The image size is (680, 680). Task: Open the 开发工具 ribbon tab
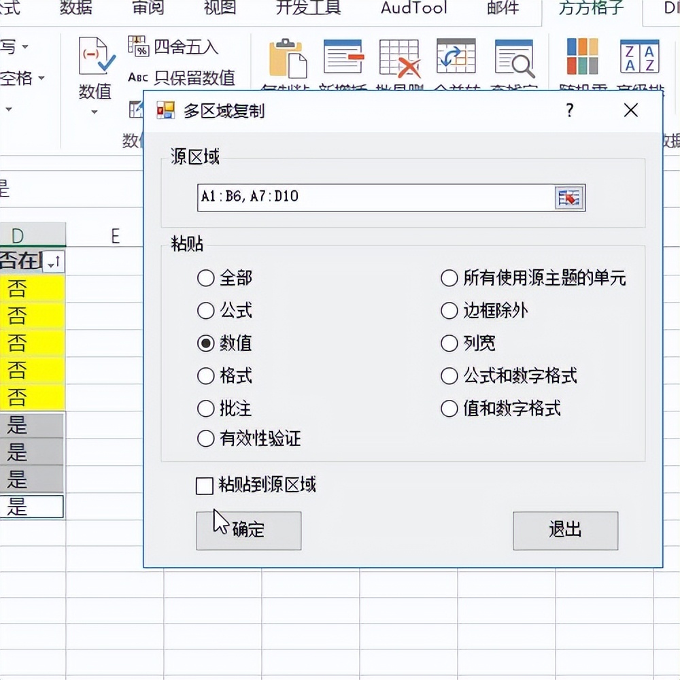pos(307,9)
